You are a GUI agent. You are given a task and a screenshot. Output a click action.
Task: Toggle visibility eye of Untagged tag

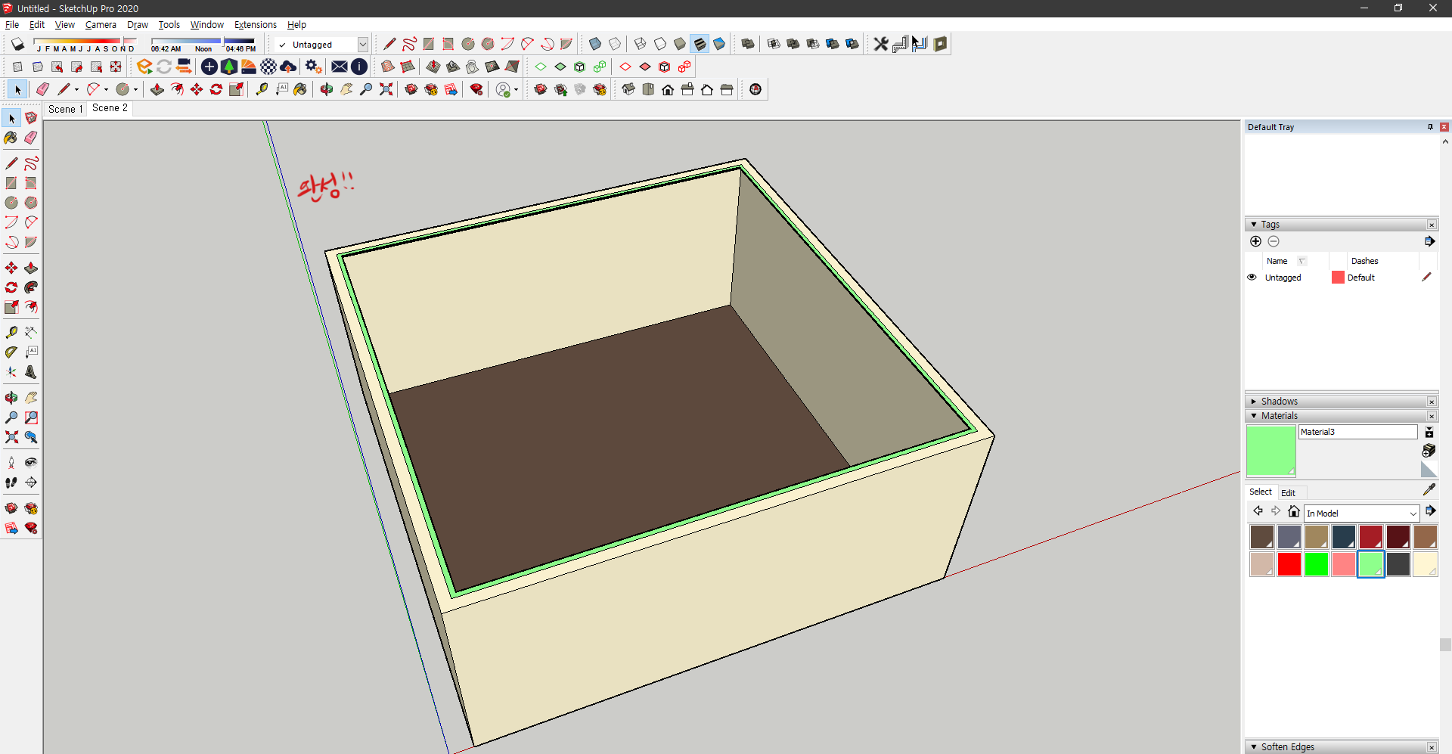1252,278
